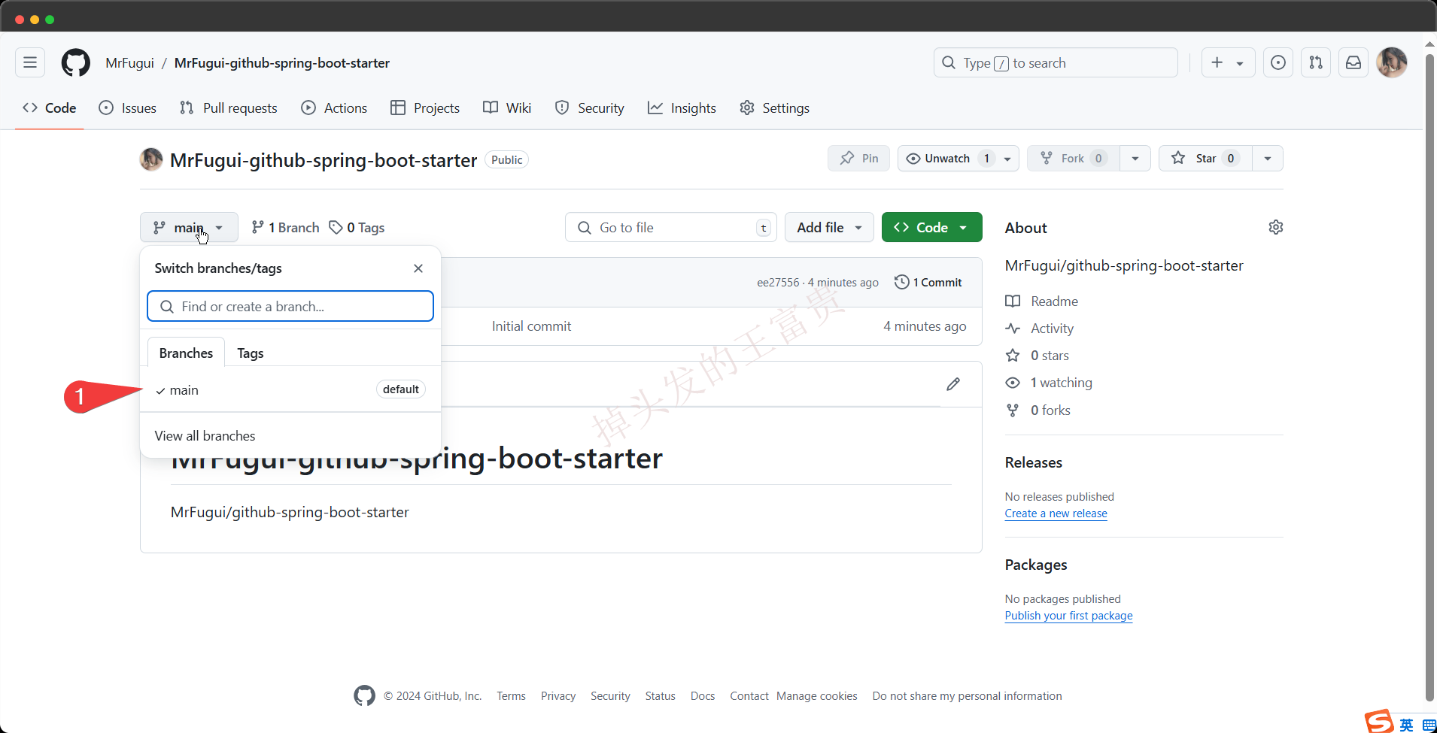Viewport: 1437px width, 733px height.
Task: Open the MrFugui owner breadcrumb link
Action: click(x=129, y=63)
